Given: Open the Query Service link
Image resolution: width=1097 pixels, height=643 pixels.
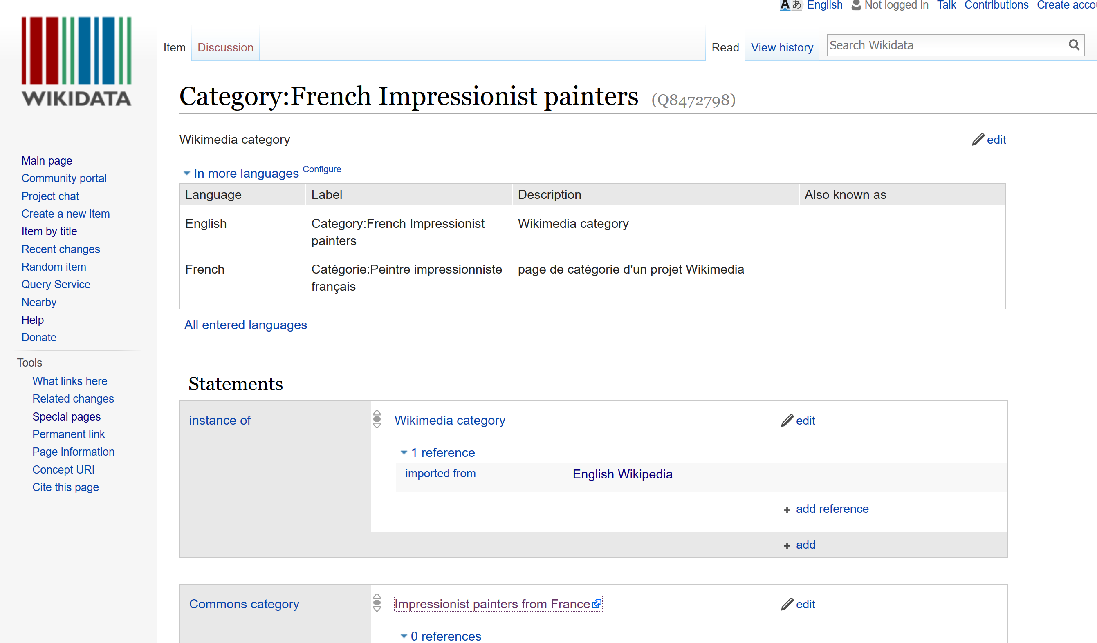Looking at the screenshot, I should [56, 284].
